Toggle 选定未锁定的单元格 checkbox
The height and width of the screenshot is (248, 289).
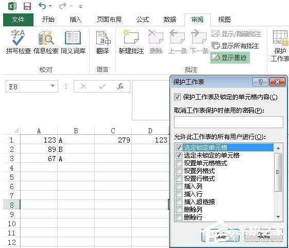(x=179, y=155)
